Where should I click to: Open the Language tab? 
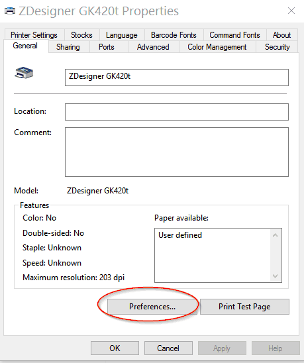click(122, 35)
